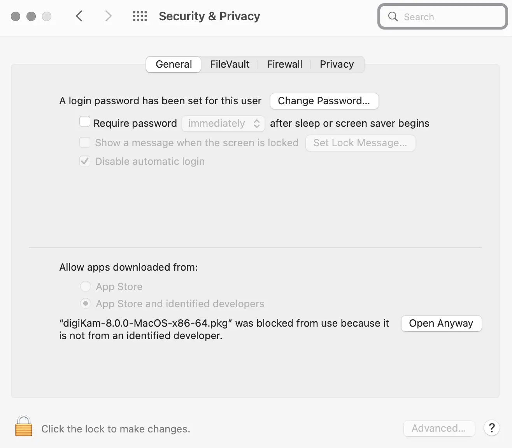Click Open Anyway for digiKam package
The image size is (512, 448).
click(x=441, y=324)
